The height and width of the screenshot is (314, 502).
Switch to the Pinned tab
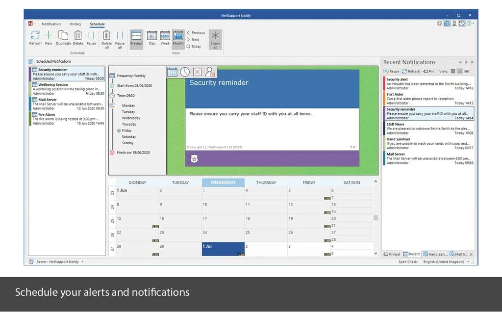coord(392,254)
